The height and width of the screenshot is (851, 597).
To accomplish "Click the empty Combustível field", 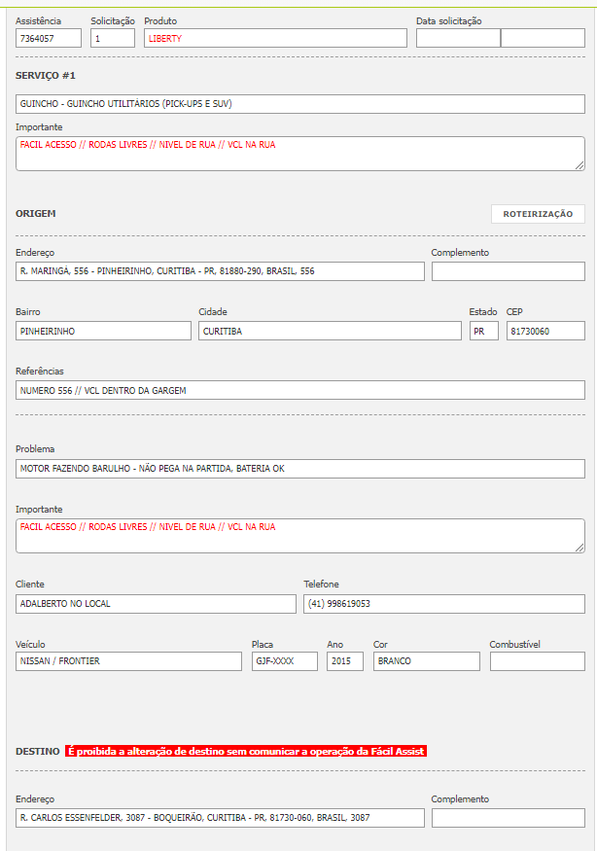I will point(537,661).
